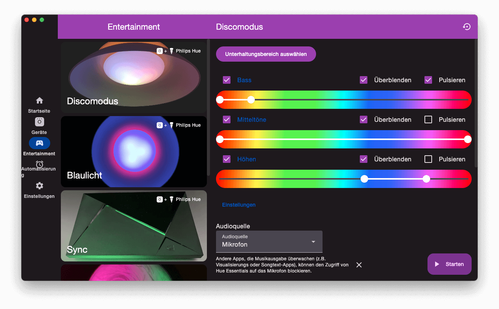Viewport: 499px width, 309px height.
Task: Click the restore history icon in header
Action: click(x=467, y=27)
